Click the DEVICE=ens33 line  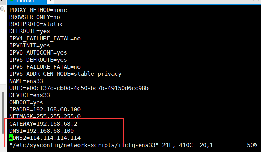pyautogui.click(x=29, y=95)
